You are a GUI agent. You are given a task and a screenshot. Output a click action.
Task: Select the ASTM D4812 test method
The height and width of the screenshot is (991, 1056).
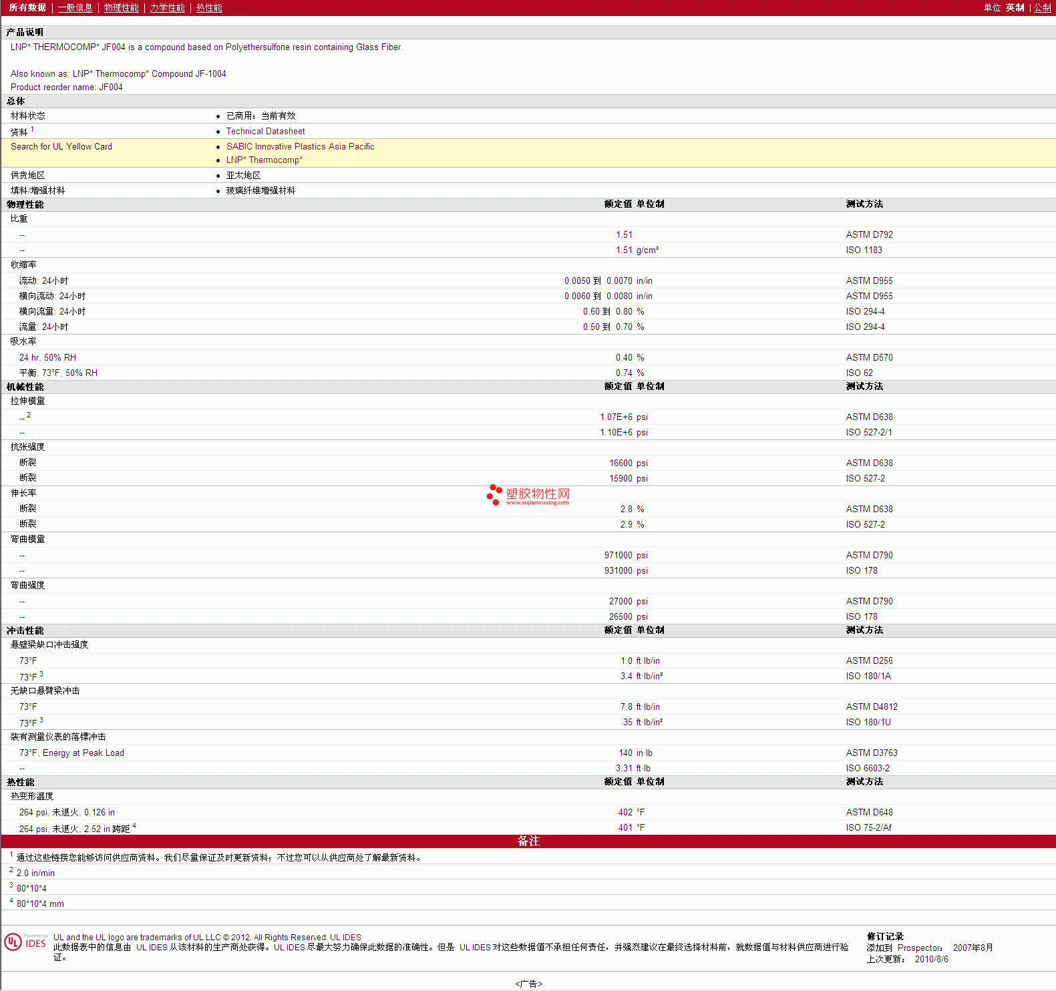(x=872, y=707)
